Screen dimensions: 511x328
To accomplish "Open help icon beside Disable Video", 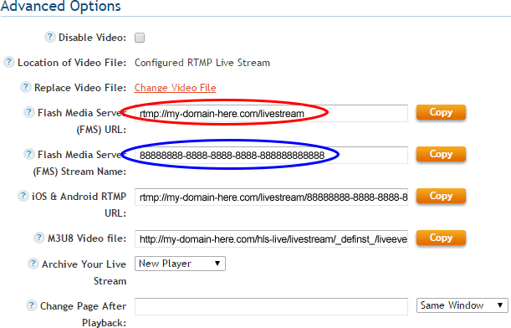I will (50, 37).
